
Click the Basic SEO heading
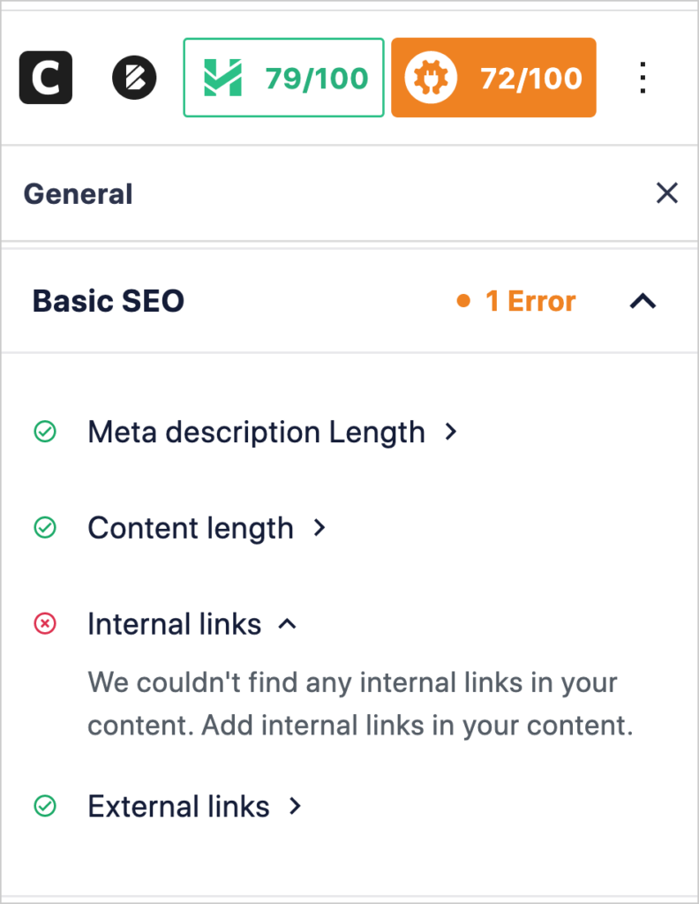click(109, 301)
